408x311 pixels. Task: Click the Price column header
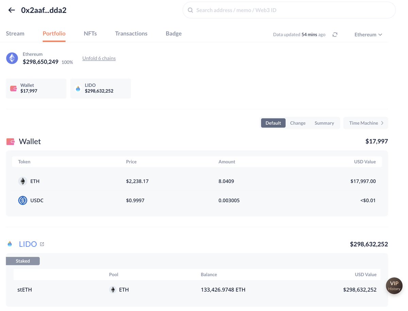point(131,162)
